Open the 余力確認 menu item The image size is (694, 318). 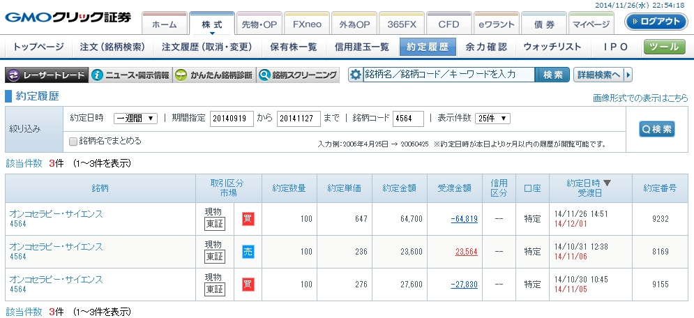tap(485, 47)
